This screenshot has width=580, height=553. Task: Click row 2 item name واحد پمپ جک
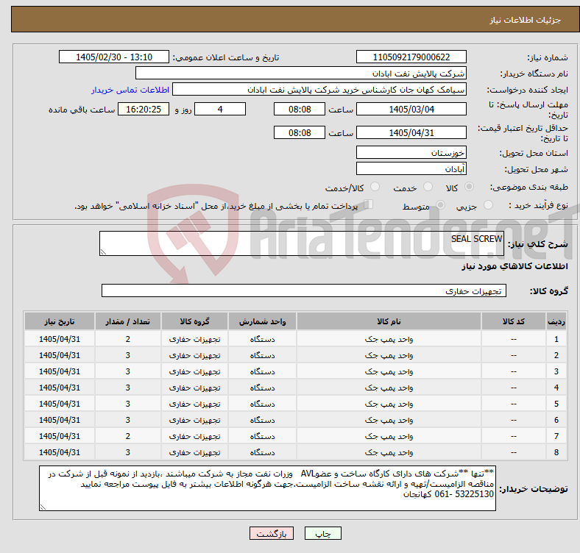(389, 355)
